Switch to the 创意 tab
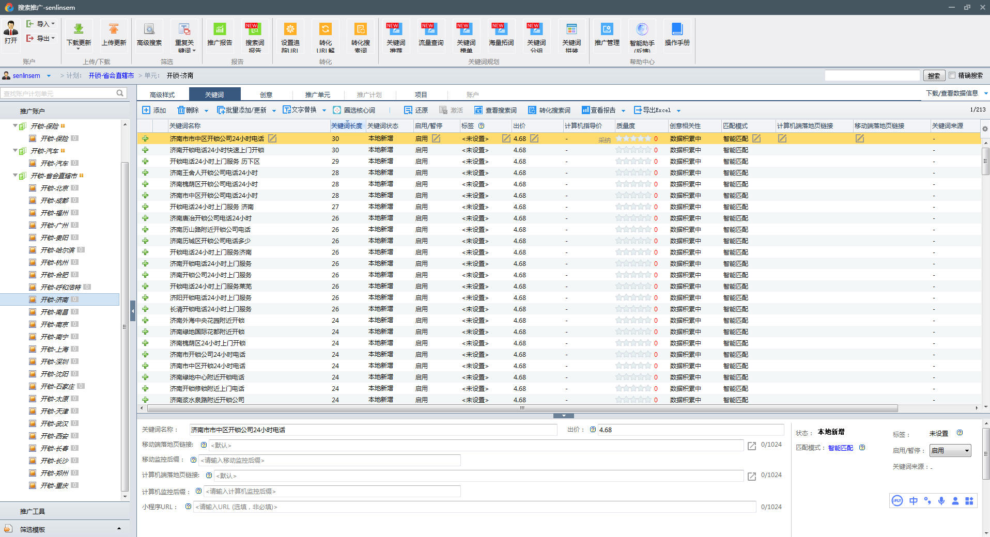The image size is (990, 537). 266,94
